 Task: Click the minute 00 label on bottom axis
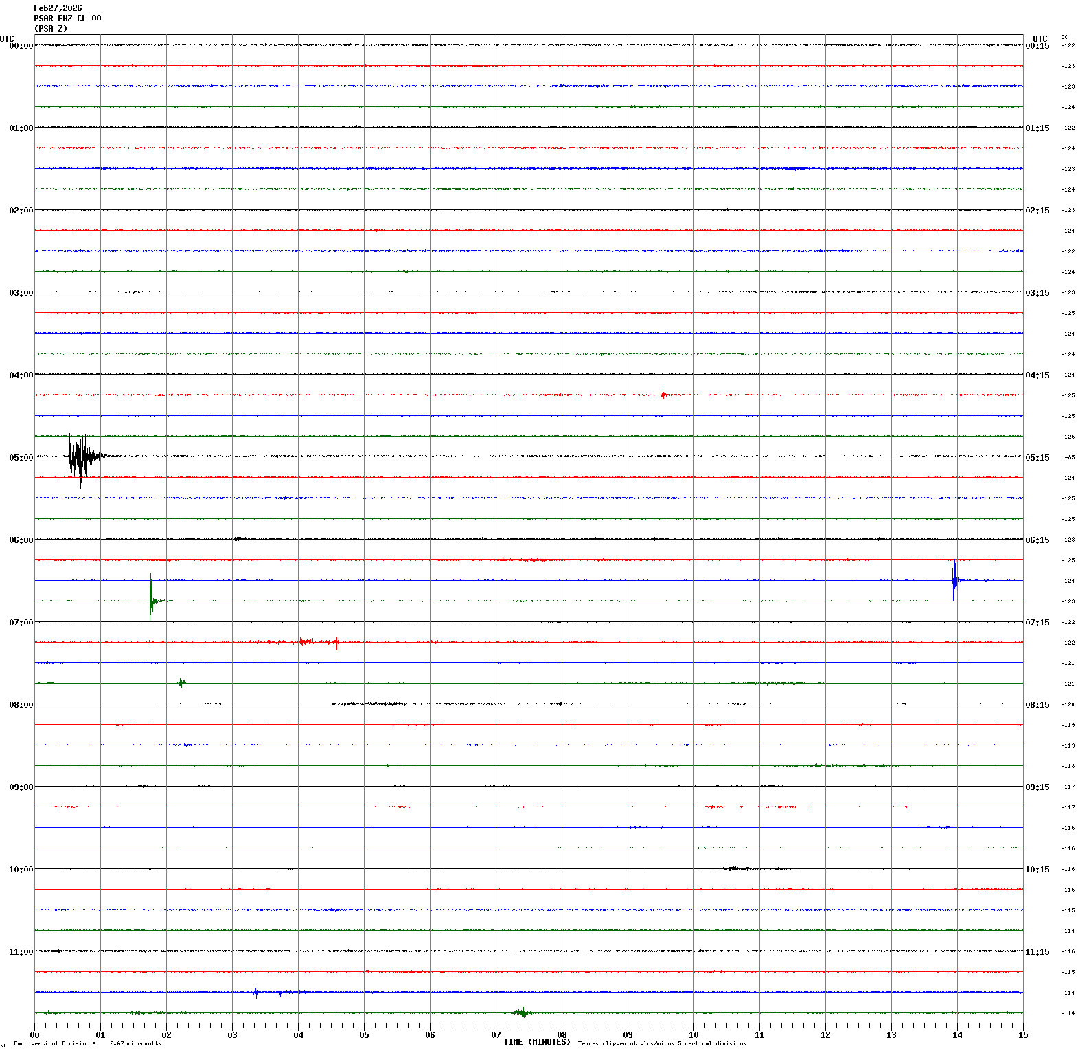(34, 1035)
